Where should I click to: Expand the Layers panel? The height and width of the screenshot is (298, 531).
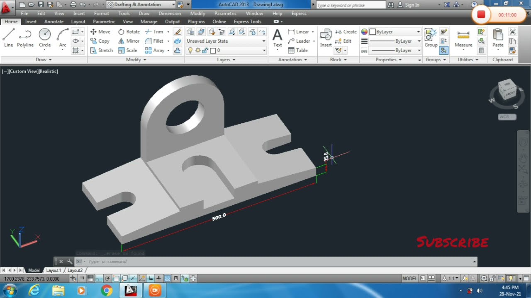(226, 60)
